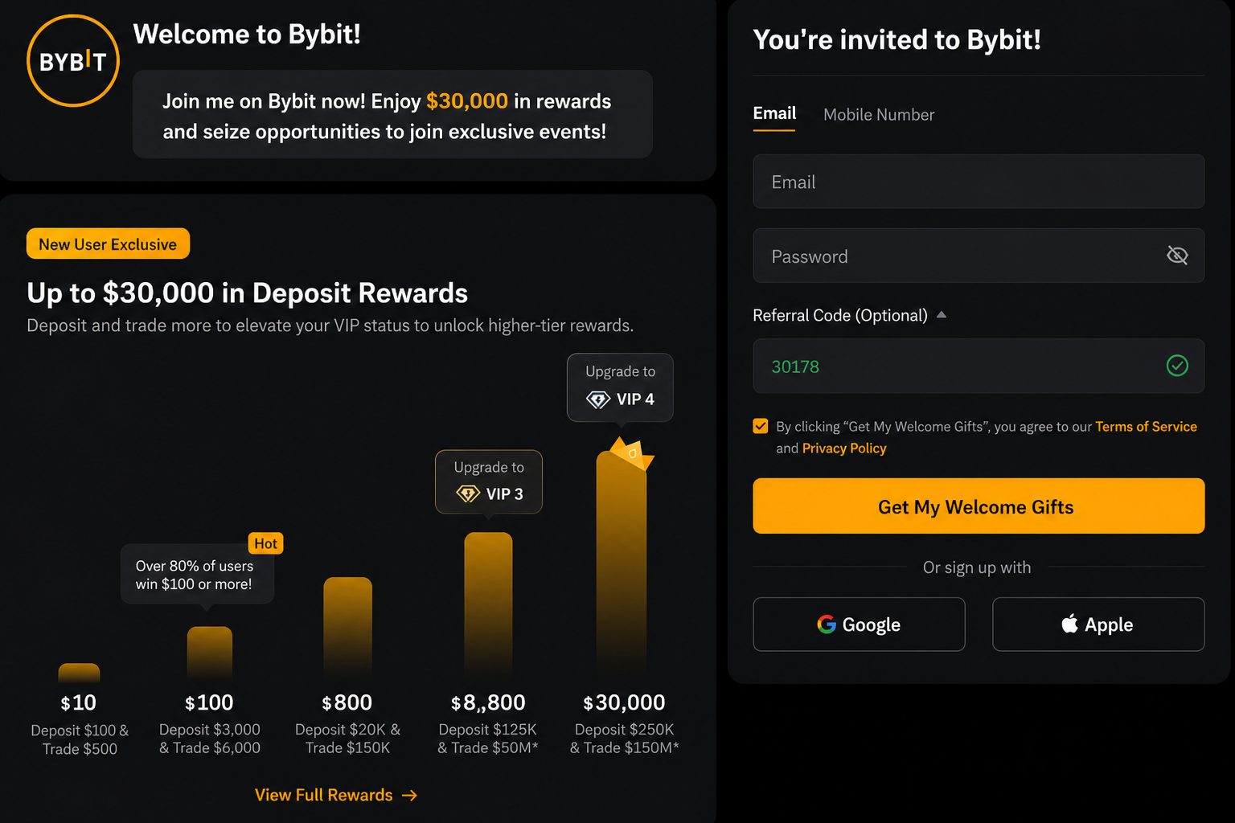Click the Bybit circular logo
Screen dimensions: 1235x823
(x=73, y=61)
